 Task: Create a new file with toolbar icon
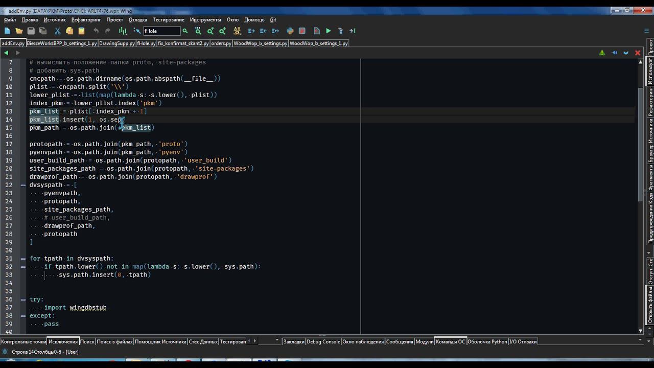click(7, 31)
